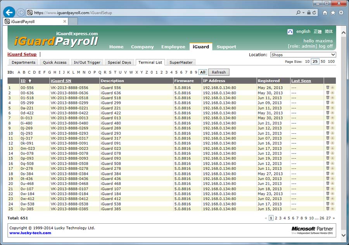
Task: Go to the Employee menu
Action: (x=173, y=47)
